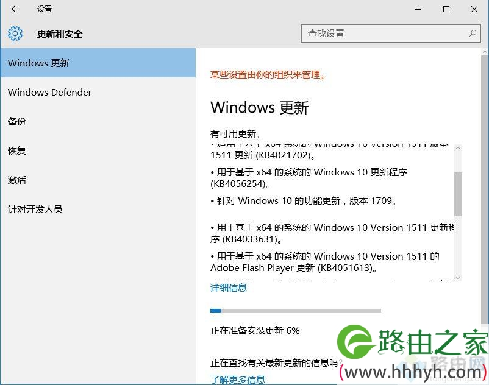
Task: Click main page scrollbar up arrow
Action: click(485, 52)
